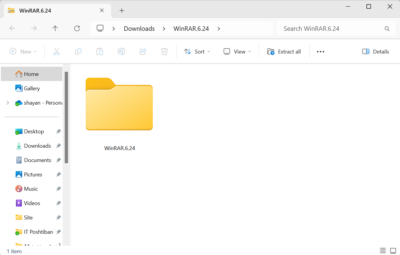Switch to details list view in status bar
Image resolution: width=400 pixels, height=255 pixels.
click(383, 251)
